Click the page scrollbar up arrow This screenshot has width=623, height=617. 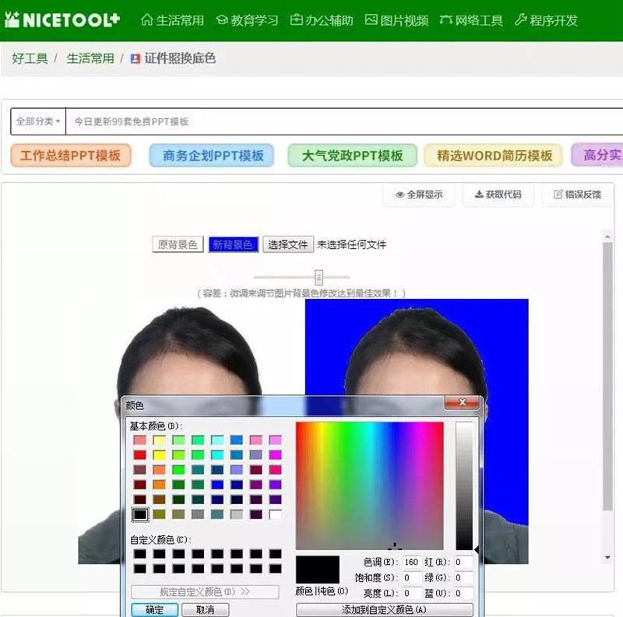tap(607, 237)
